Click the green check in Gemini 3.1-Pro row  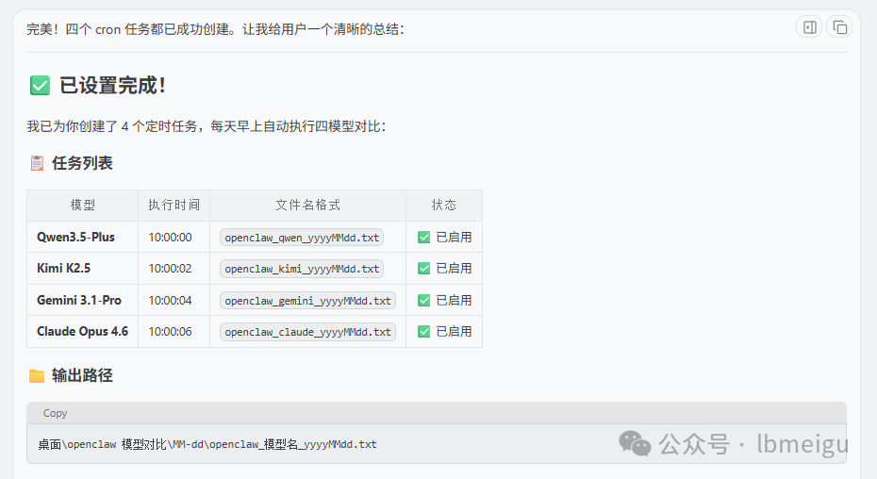pyautogui.click(x=424, y=301)
